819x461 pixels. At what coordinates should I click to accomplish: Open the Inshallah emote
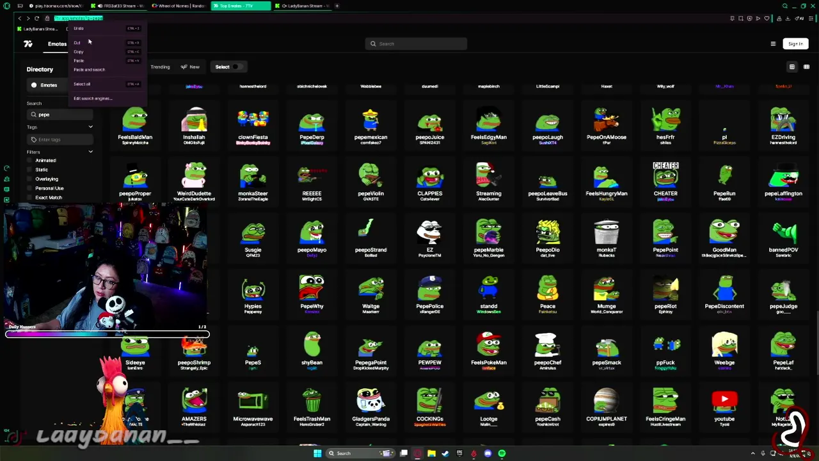point(194,125)
